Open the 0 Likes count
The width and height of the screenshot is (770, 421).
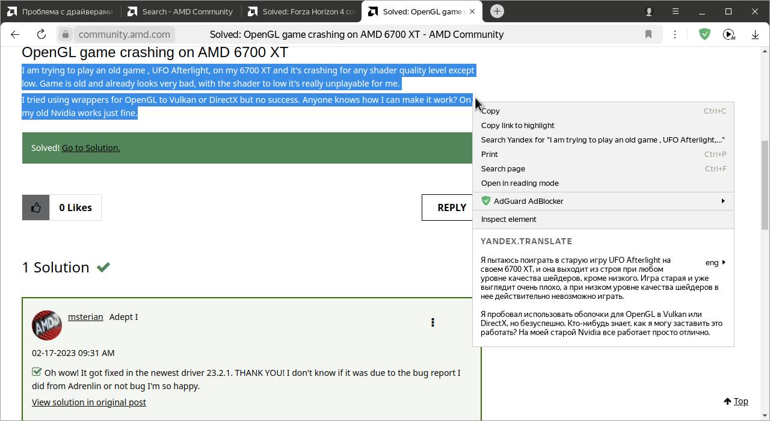click(75, 207)
